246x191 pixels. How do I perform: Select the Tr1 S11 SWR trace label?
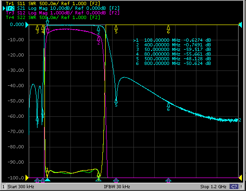click(x=53, y=3)
